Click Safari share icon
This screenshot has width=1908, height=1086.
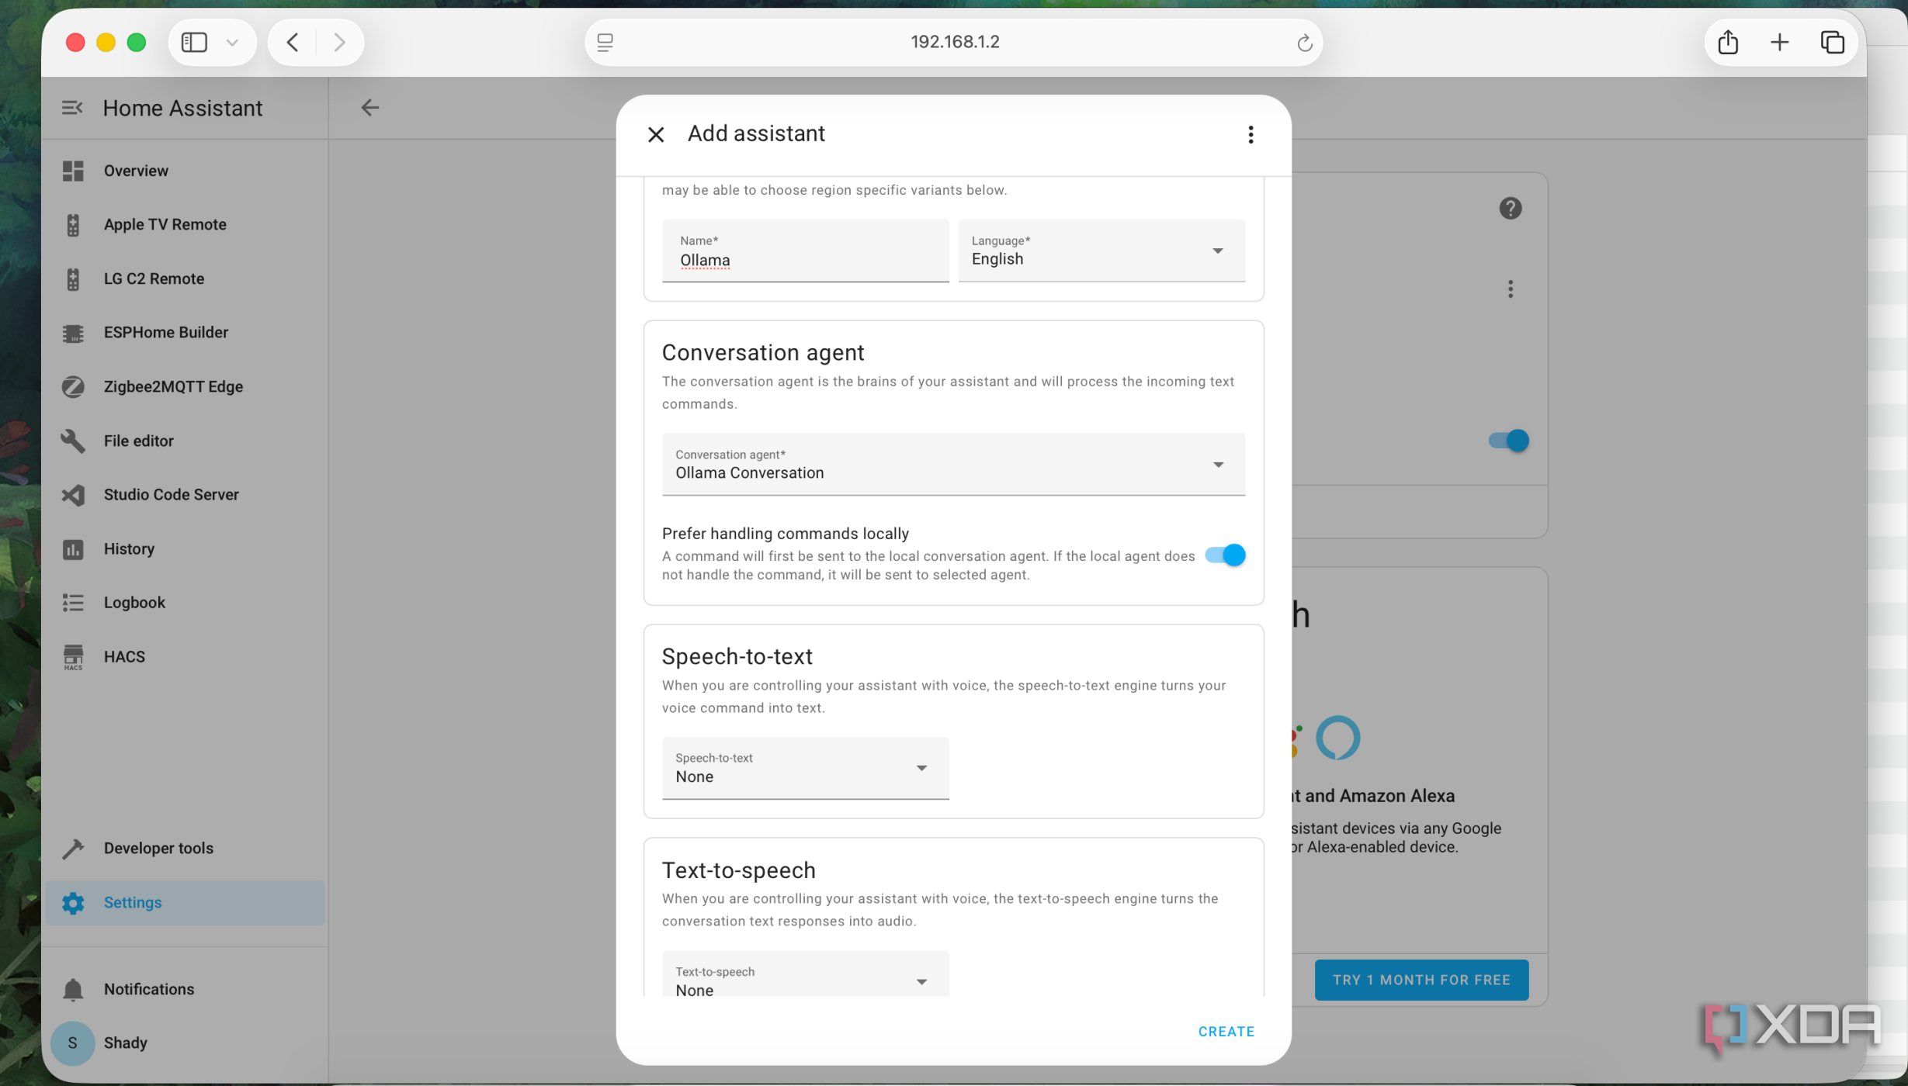1728,42
